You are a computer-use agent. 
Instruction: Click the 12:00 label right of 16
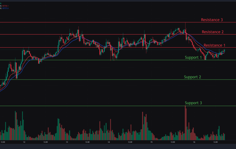point(215,142)
